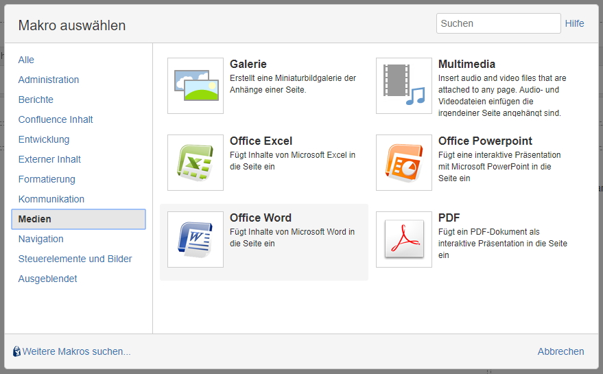The image size is (603, 374).
Task: Click the lock icon beside Weitere Makros suchen
Action: [x=16, y=351]
